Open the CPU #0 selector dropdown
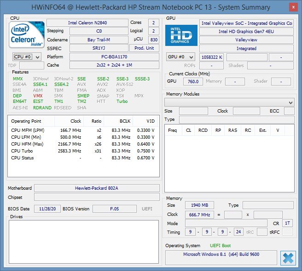The image size is (302, 271). 27,57
